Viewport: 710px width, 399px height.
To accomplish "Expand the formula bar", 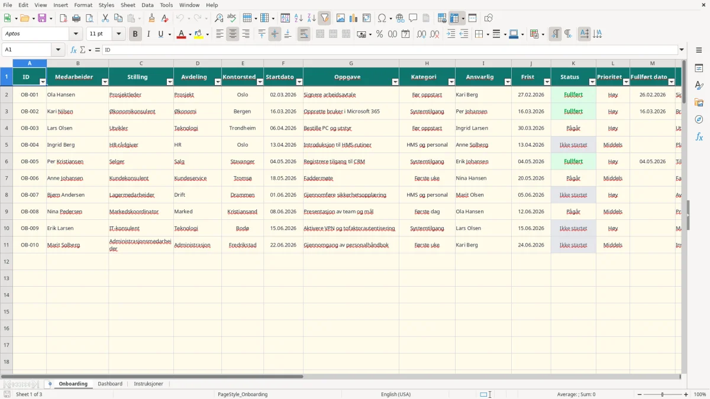I will pyautogui.click(x=682, y=50).
